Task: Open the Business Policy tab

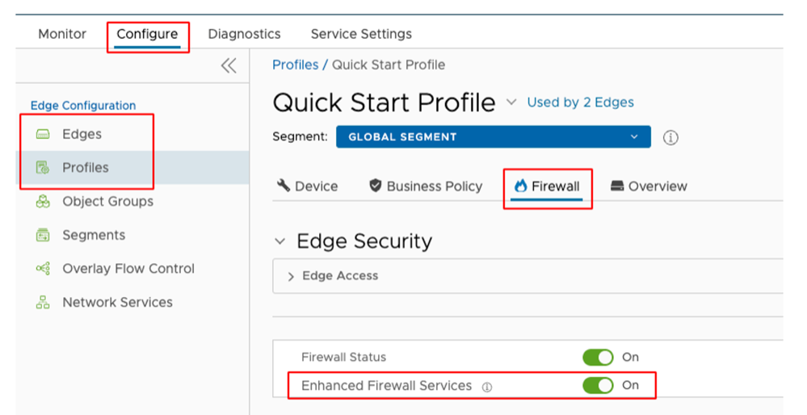Action: [x=426, y=187]
